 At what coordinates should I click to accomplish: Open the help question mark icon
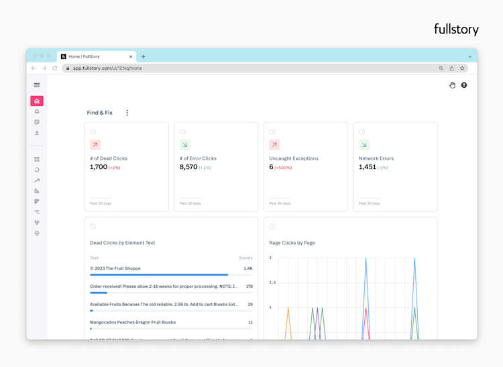[464, 85]
